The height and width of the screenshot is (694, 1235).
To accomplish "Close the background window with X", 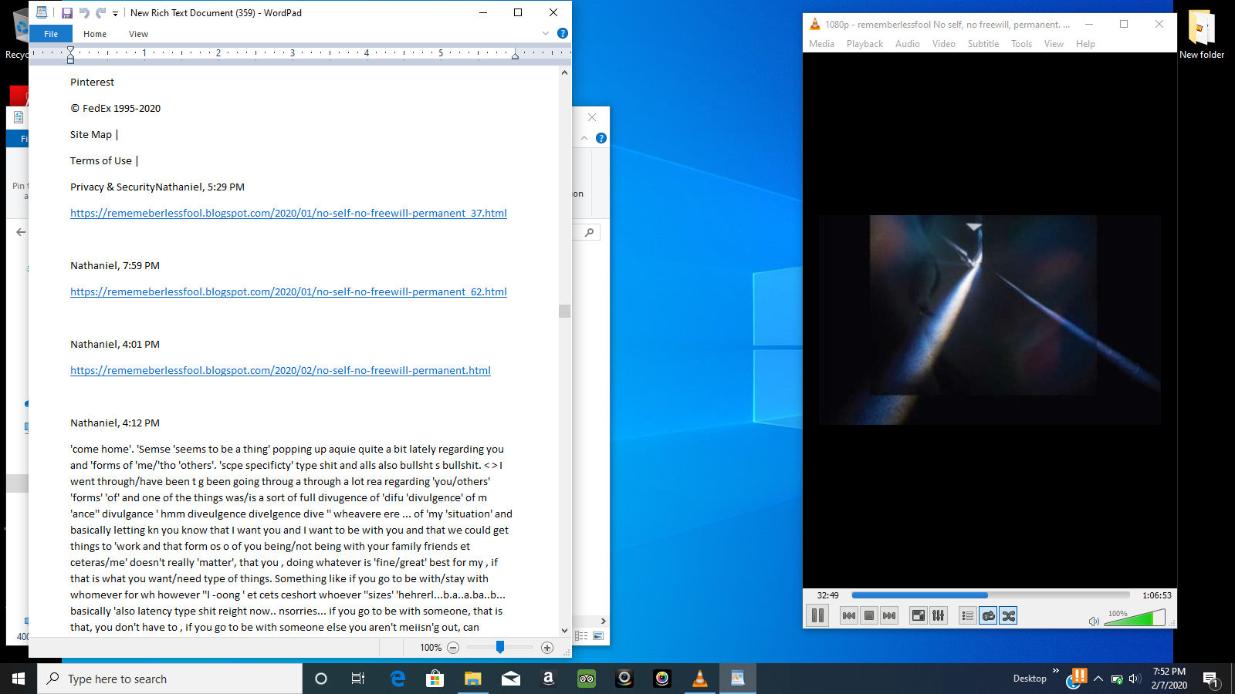I will (592, 117).
